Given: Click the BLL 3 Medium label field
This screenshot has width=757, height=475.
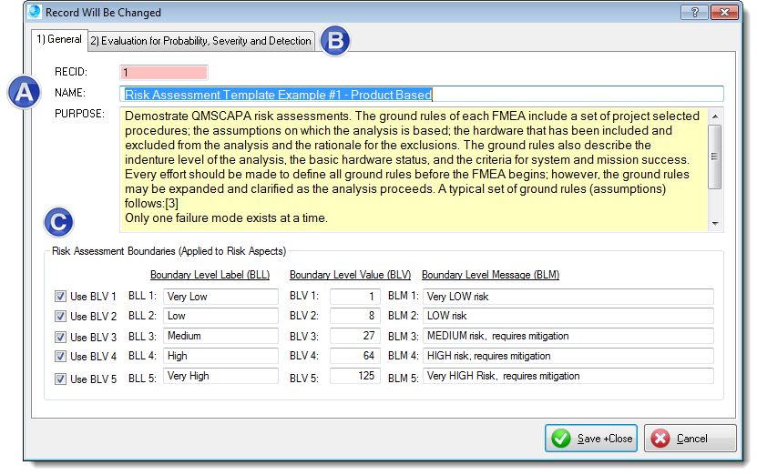Looking at the screenshot, I should pyautogui.click(x=220, y=336).
